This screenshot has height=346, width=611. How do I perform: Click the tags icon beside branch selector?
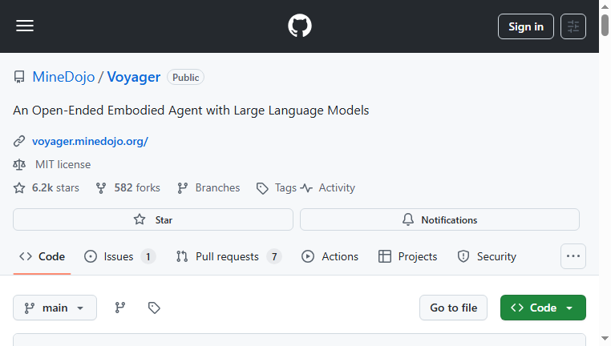(154, 308)
